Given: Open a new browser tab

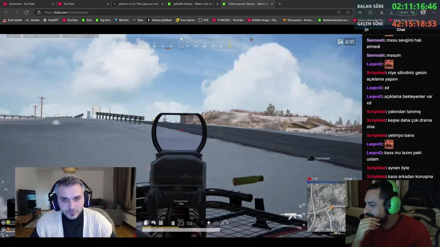Looking at the screenshot, I should tap(279, 4).
